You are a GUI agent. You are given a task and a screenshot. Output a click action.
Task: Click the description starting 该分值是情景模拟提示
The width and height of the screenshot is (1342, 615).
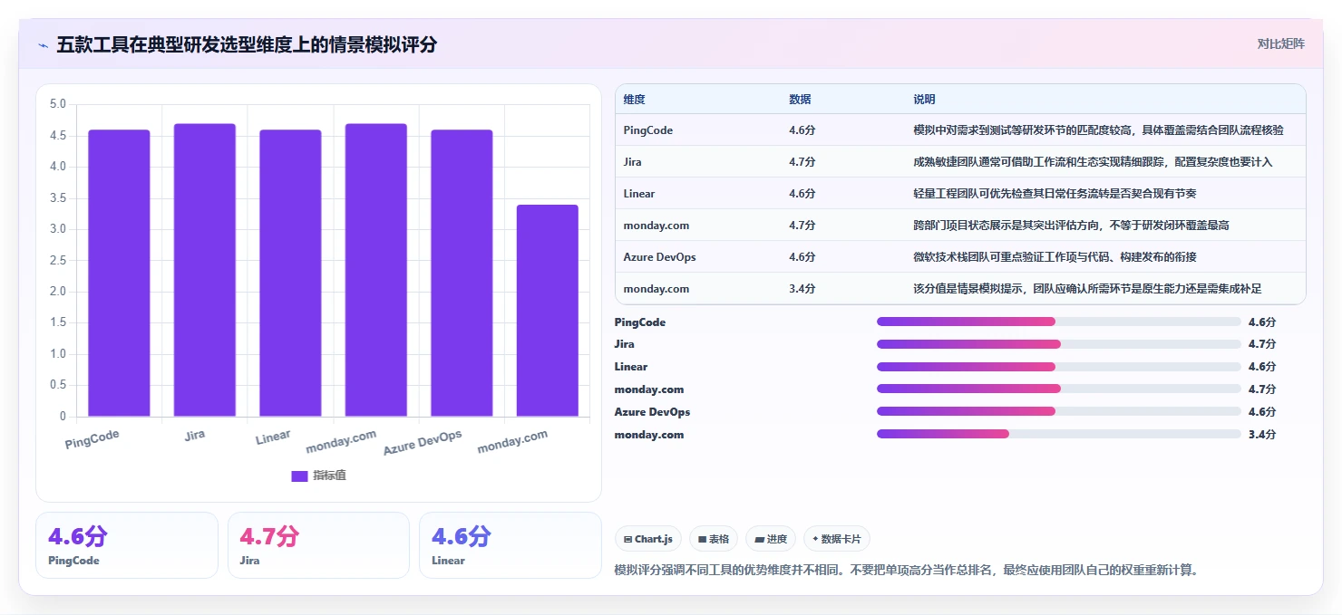coord(1087,289)
